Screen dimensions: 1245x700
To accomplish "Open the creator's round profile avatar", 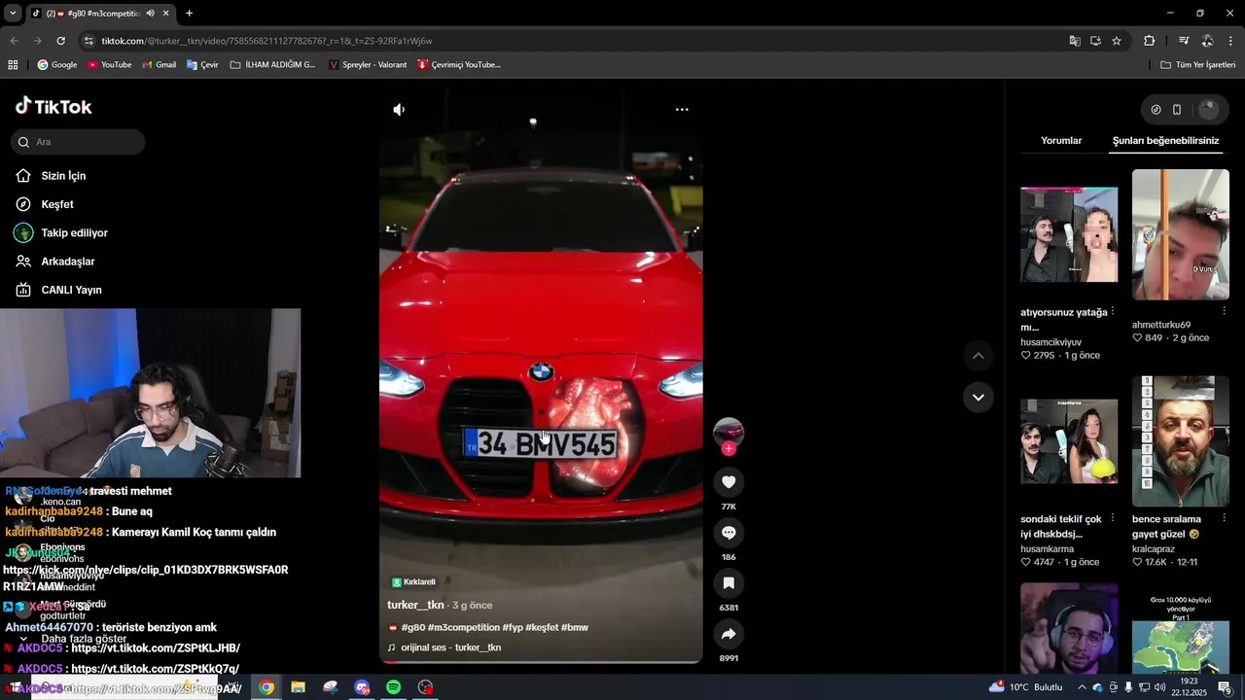I will [729, 433].
